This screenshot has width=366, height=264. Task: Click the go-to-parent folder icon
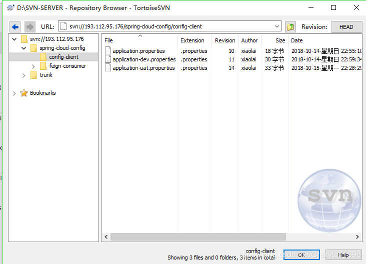[290, 27]
